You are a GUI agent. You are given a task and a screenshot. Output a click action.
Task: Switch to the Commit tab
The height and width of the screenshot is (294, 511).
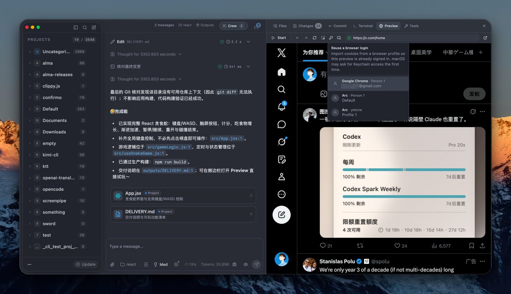[337, 26]
